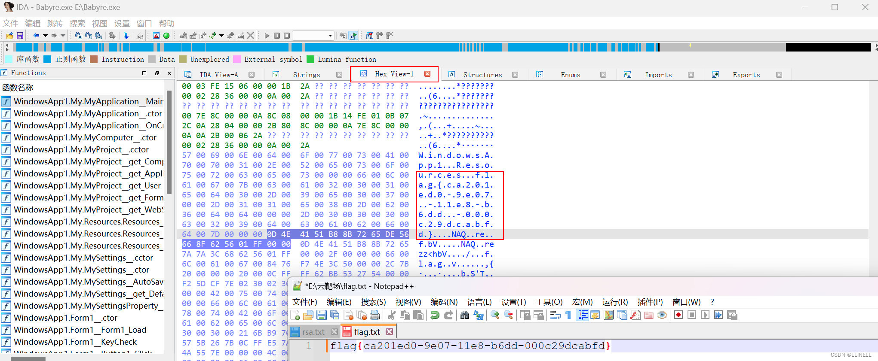Stop the debugger process
This screenshot has height=361, width=878.
point(286,36)
